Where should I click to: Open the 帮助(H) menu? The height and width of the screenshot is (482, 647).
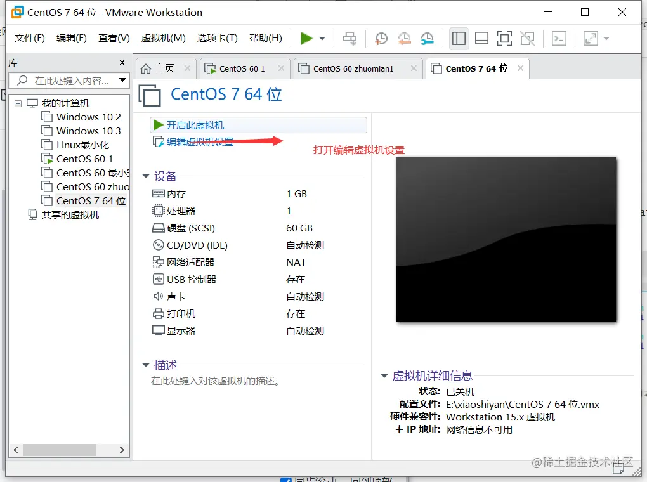pyautogui.click(x=266, y=39)
